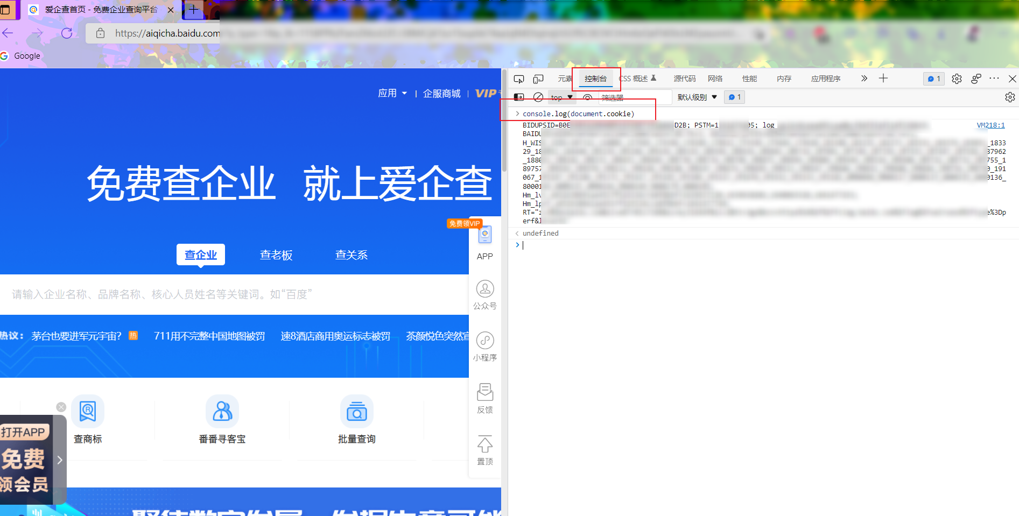Close the DevTools panel
Viewport: 1019px width, 516px height.
coord(1012,79)
